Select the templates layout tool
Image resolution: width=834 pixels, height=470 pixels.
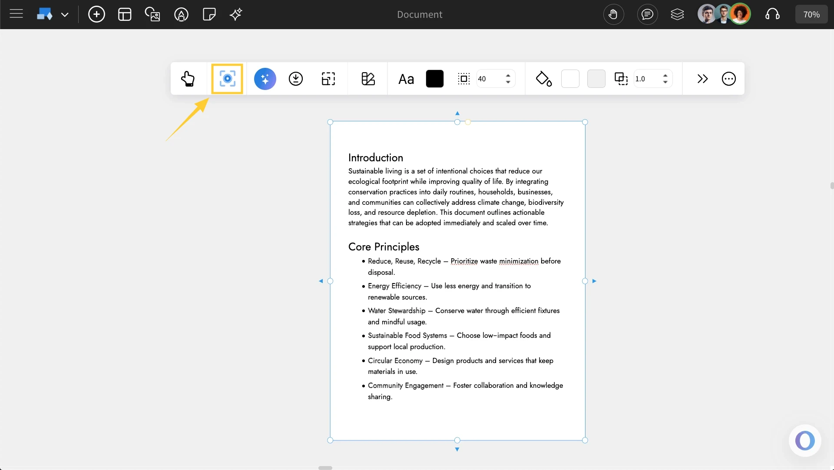coord(125,14)
